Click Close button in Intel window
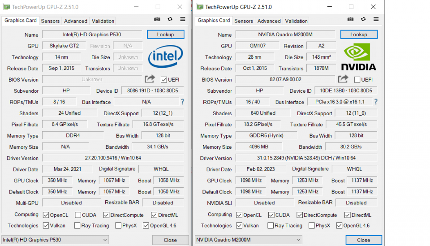430x246 pixels. click(x=170, y=240)
